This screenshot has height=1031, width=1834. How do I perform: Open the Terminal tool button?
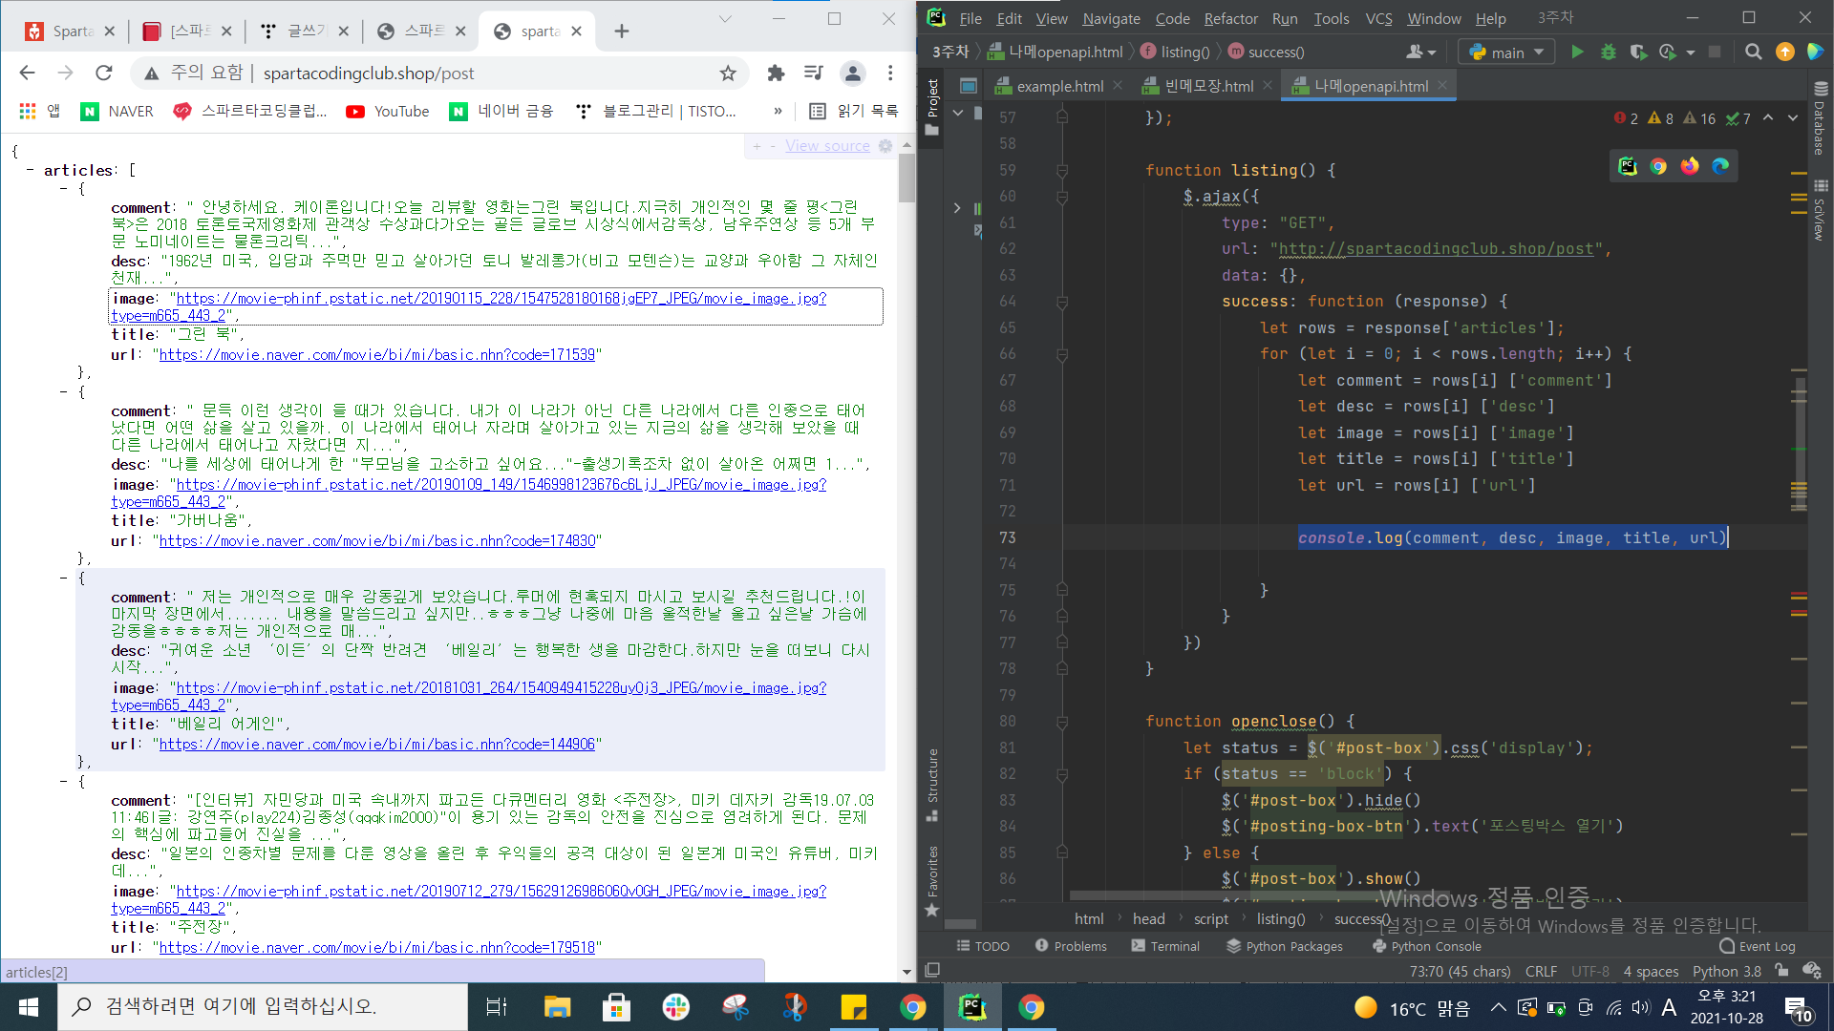point(1165,946)
